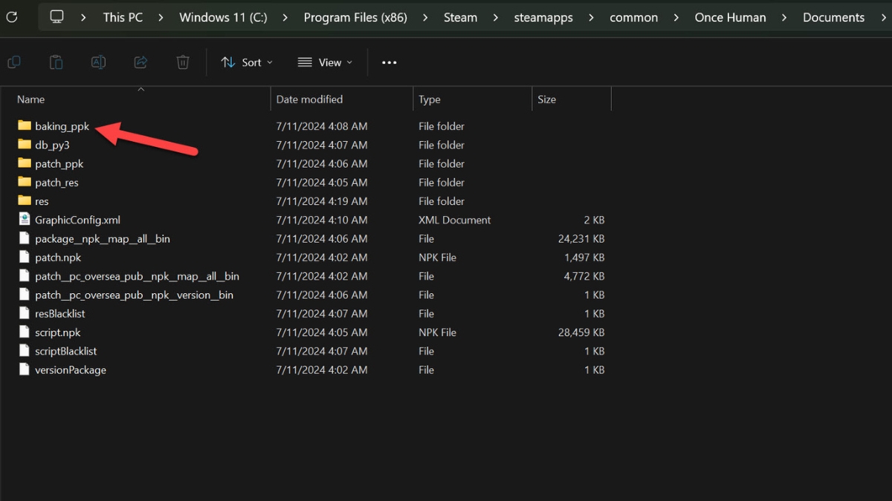892x501 pixels.
Task: Click the Delete trash icon
Action: coord(183,62)
